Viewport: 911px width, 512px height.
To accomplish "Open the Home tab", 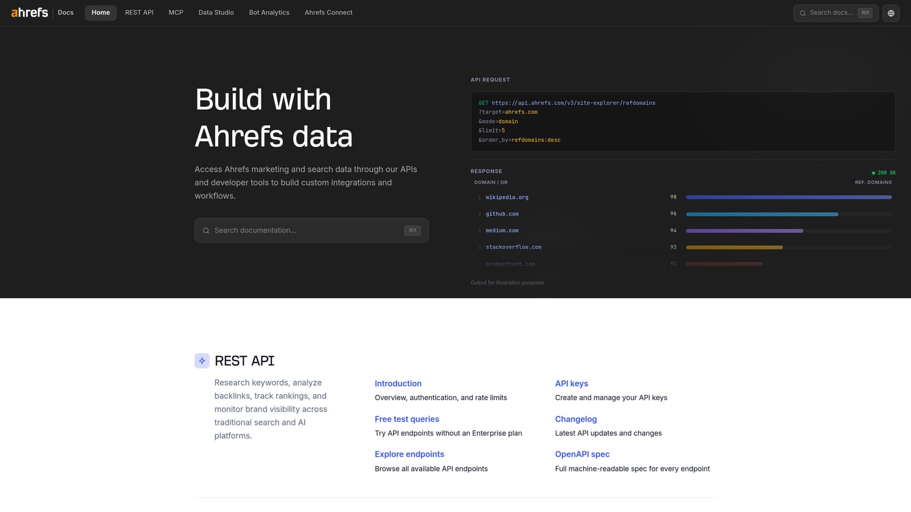I will click(x=101, y=13).
